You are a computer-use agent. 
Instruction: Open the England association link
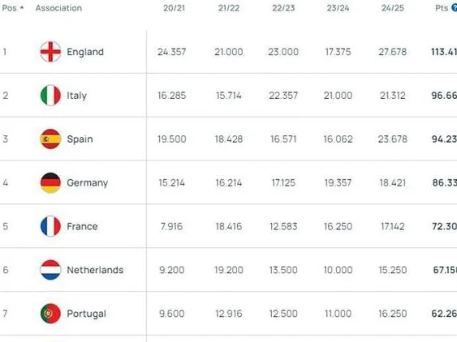pyautogui.click(x=85, y=52)
